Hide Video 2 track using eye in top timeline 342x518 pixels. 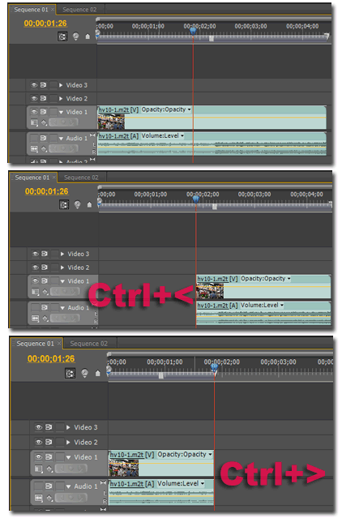click(x=34, y=98)
